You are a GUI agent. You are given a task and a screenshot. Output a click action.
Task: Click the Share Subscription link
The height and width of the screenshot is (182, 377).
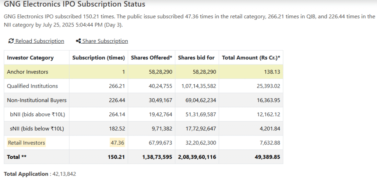pyautogui.click(x=102, y=41)
